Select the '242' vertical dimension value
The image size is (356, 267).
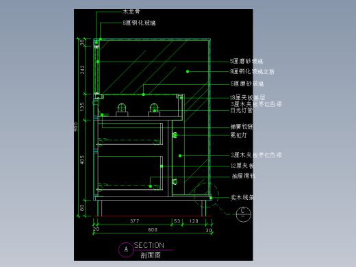(82, 70)
